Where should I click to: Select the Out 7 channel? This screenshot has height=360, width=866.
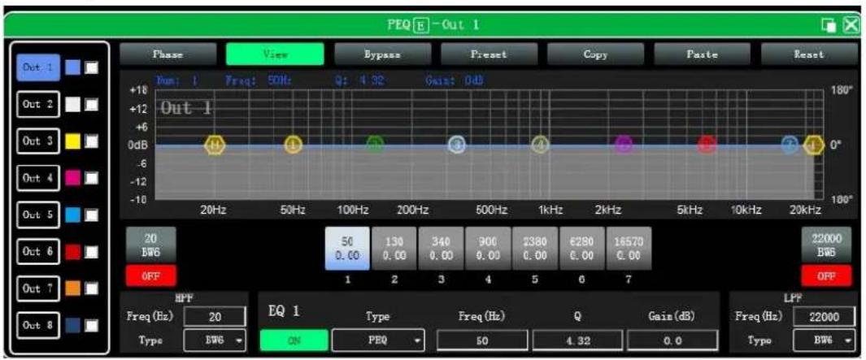coord(38,288)
